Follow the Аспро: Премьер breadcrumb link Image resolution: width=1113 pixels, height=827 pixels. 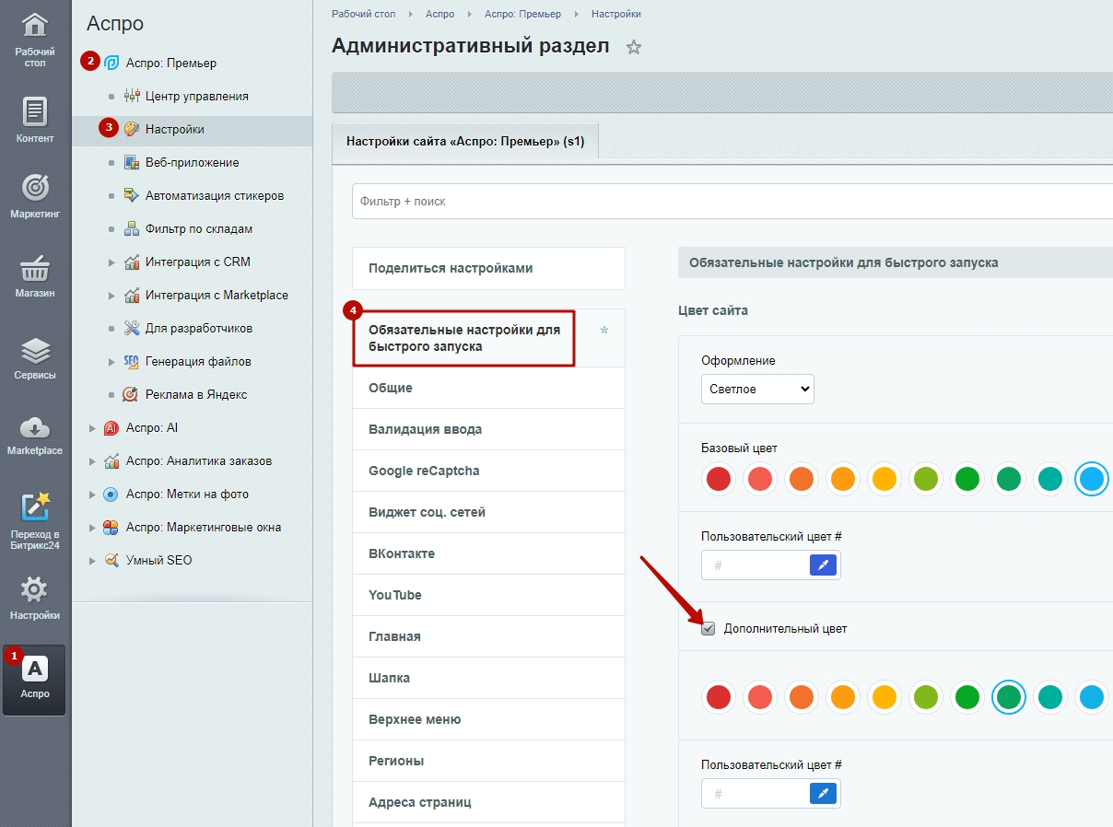(x=523, y=14)
